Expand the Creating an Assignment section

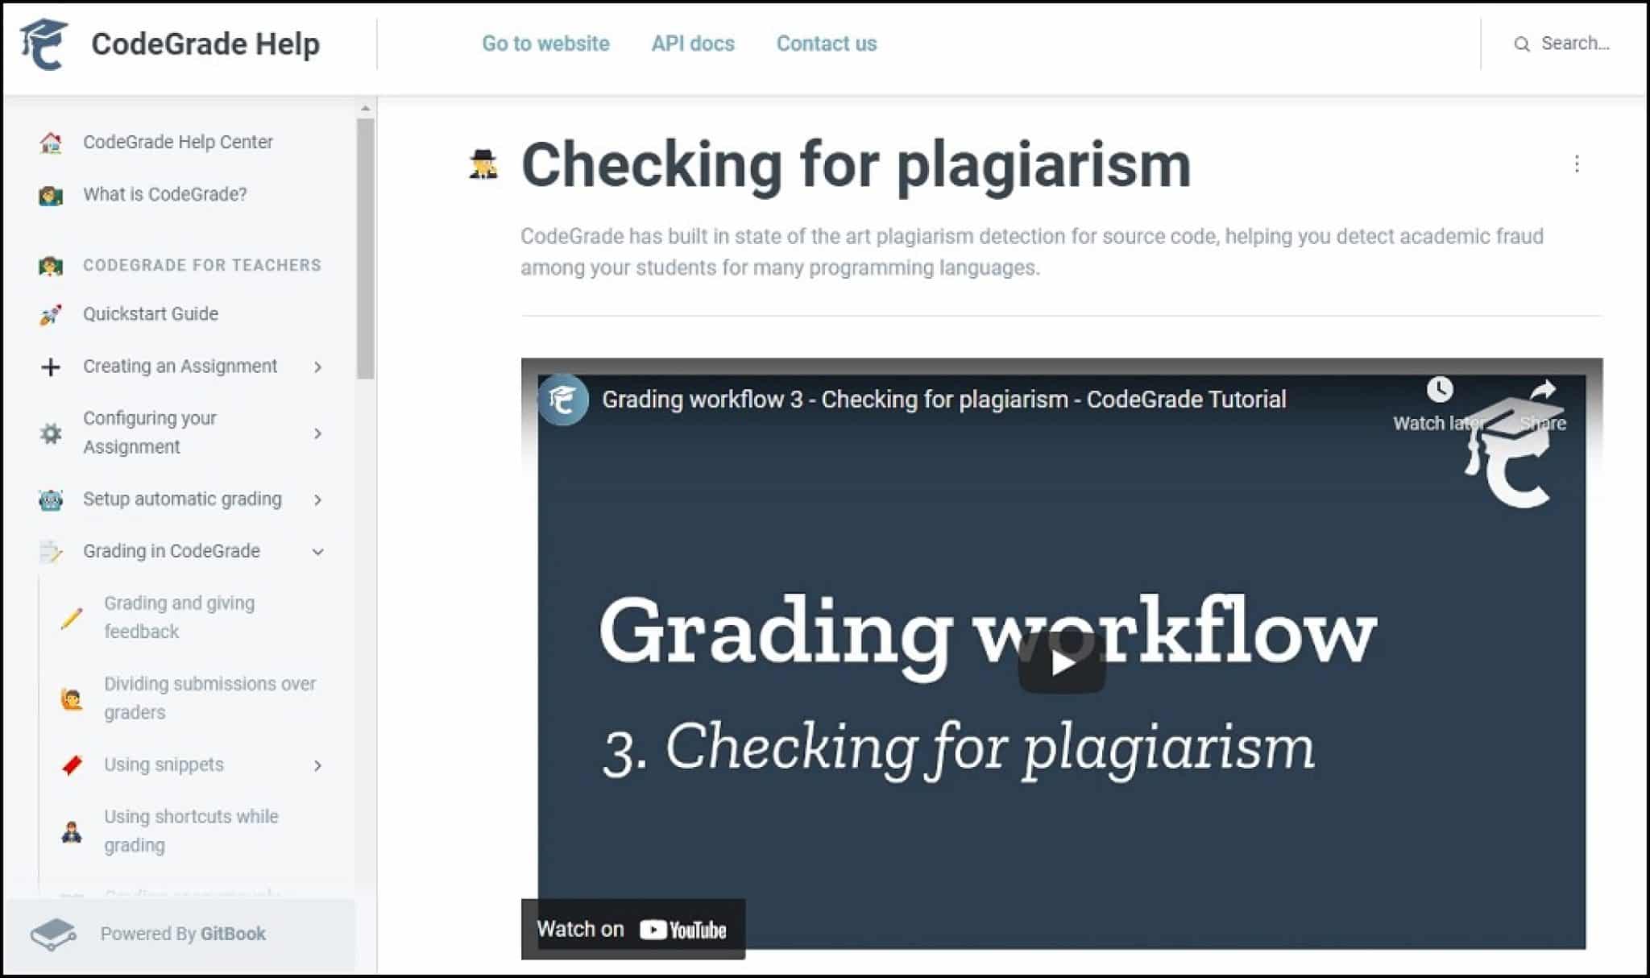coord(319,367)
